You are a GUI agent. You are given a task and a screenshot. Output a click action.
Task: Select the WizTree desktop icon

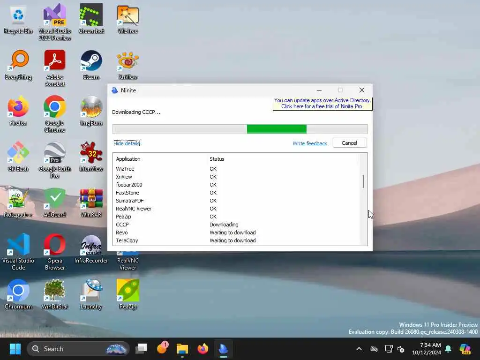tap(127, 19)
